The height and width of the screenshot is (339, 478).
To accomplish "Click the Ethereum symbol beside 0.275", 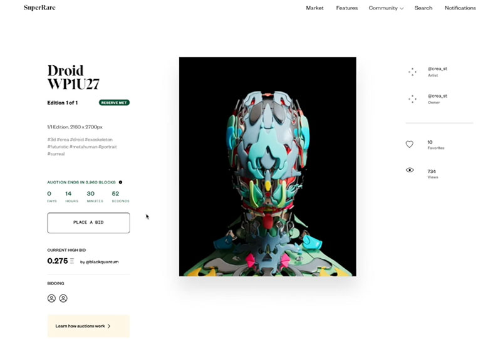I will (x=72, y=261).
